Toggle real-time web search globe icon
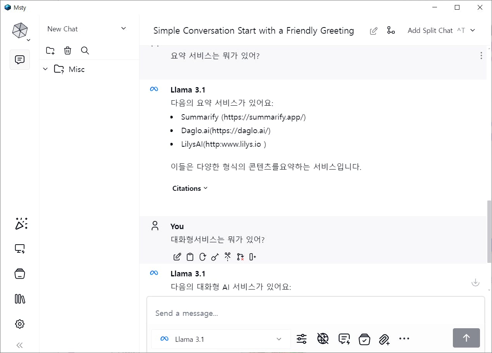The height and width of the screenshot is (353, 492). pyautogui.click(x=323, y=339)
